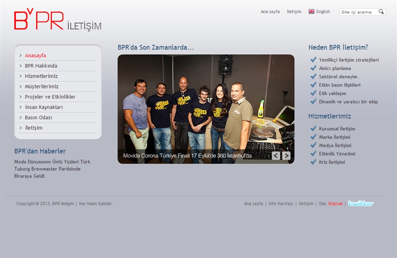
Task: Click Dinamik ve yaratıcı bir ekip
Action: click(348, 102)
